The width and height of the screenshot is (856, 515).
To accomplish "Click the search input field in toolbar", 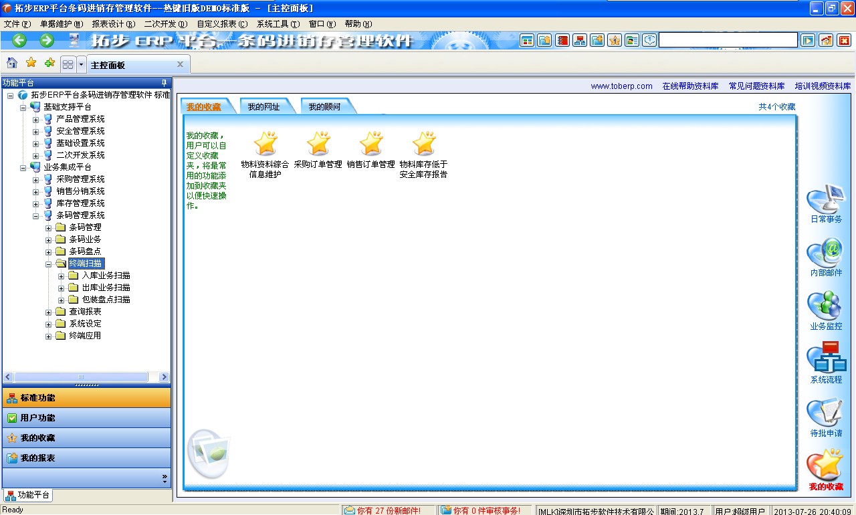I will point(728,40).
